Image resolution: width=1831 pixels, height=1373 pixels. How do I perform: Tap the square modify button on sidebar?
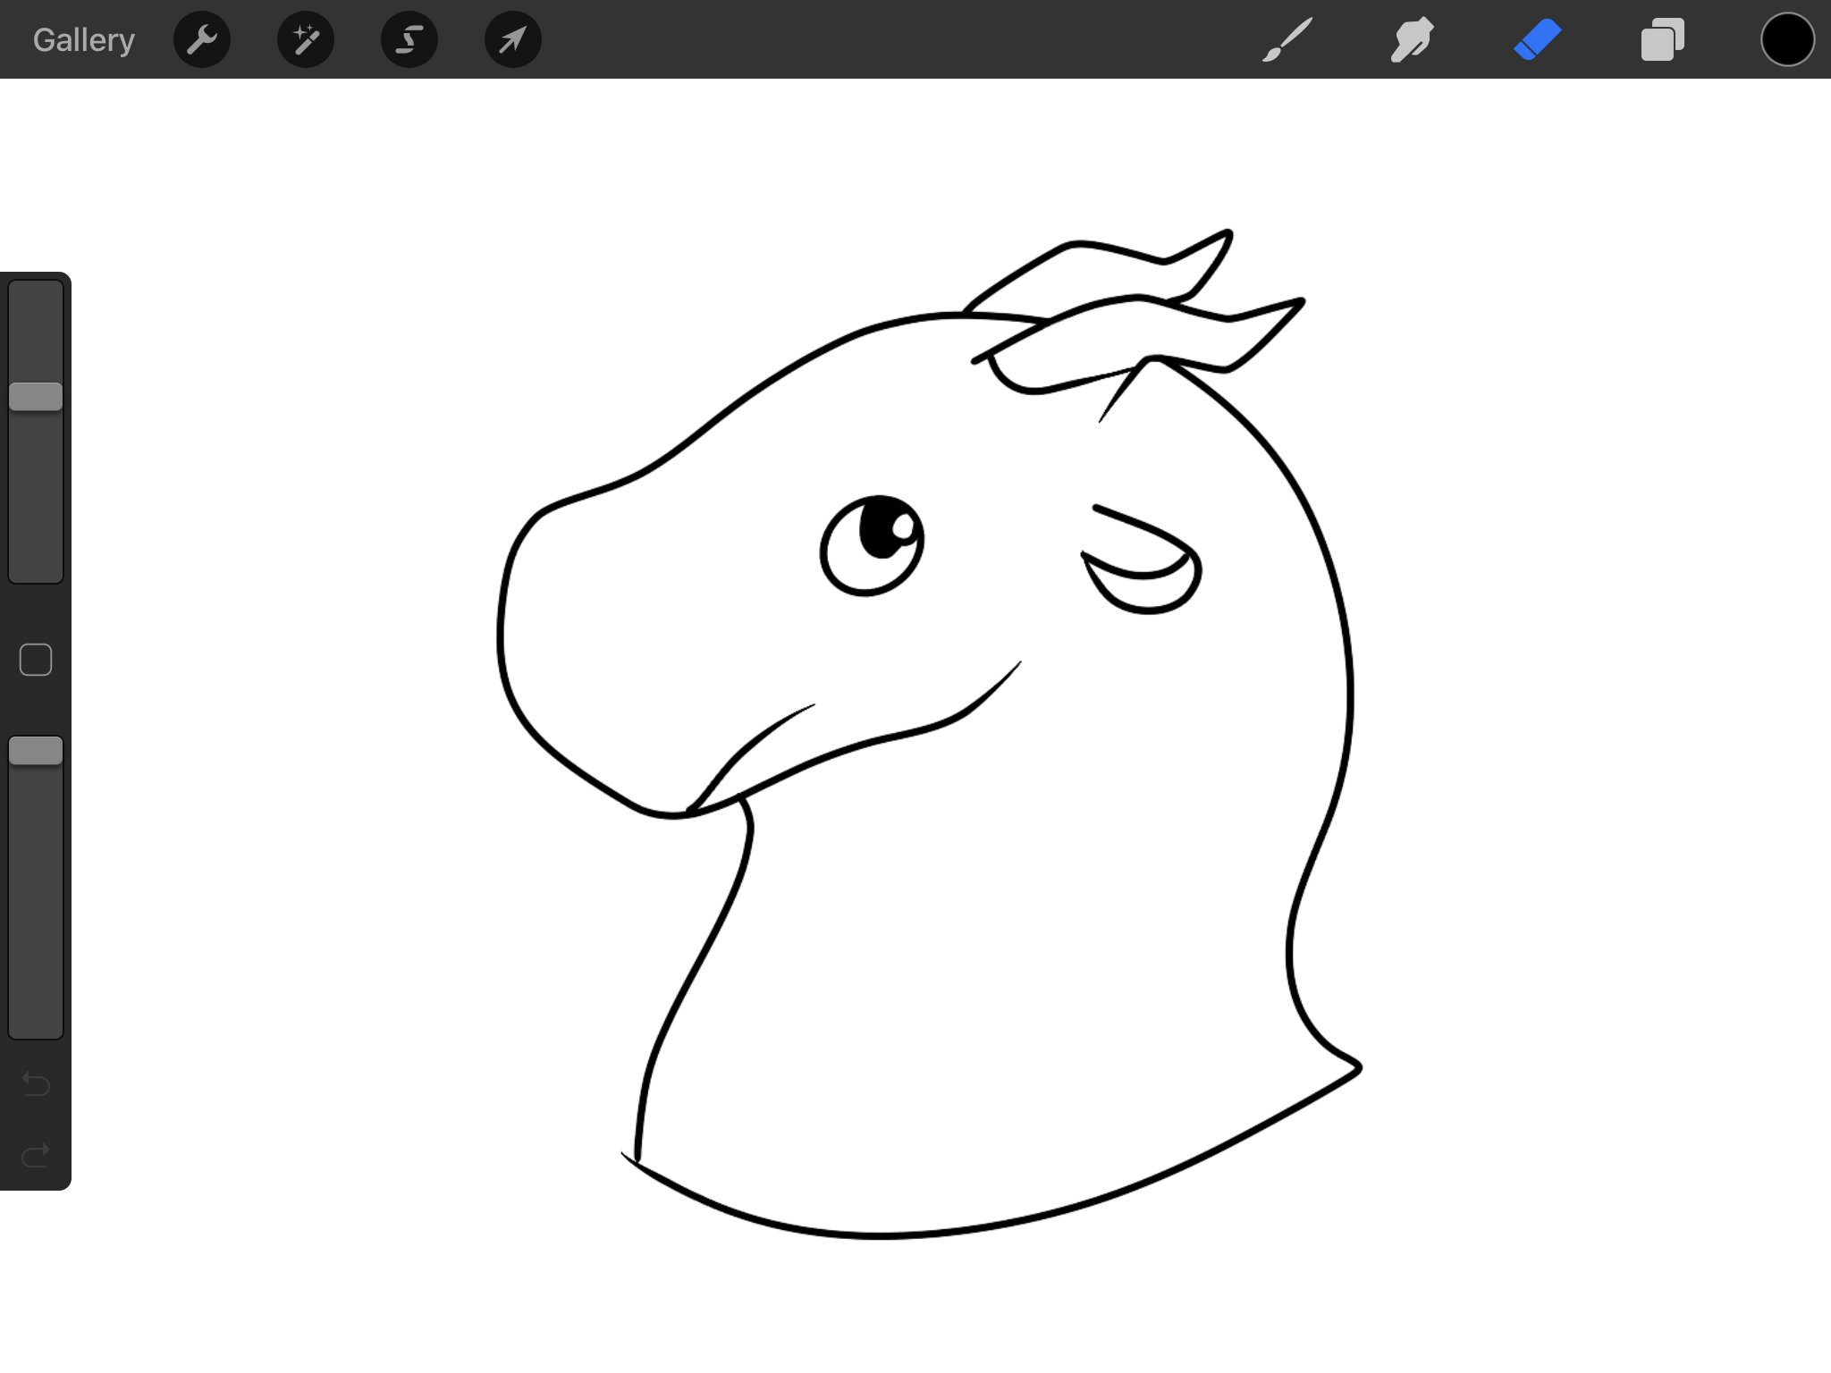click(x=36, y=660)
